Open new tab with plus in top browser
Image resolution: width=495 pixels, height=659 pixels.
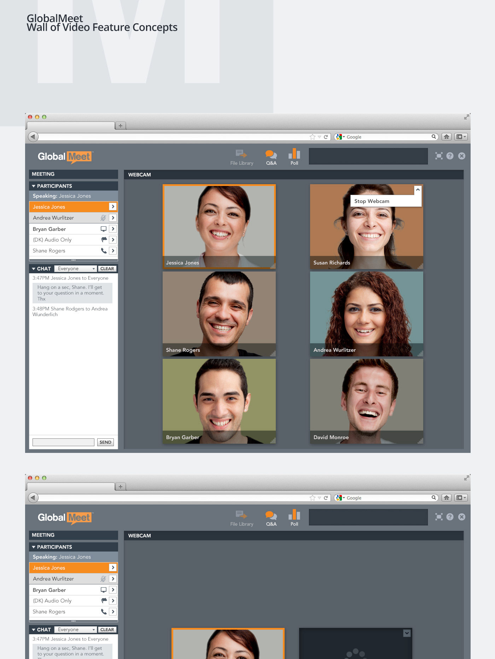[x=121, y=126]
